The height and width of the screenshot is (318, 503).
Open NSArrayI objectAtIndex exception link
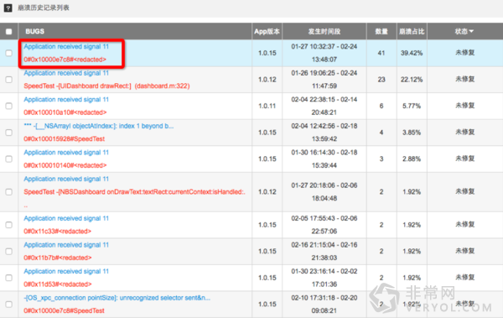pos(99,126)
